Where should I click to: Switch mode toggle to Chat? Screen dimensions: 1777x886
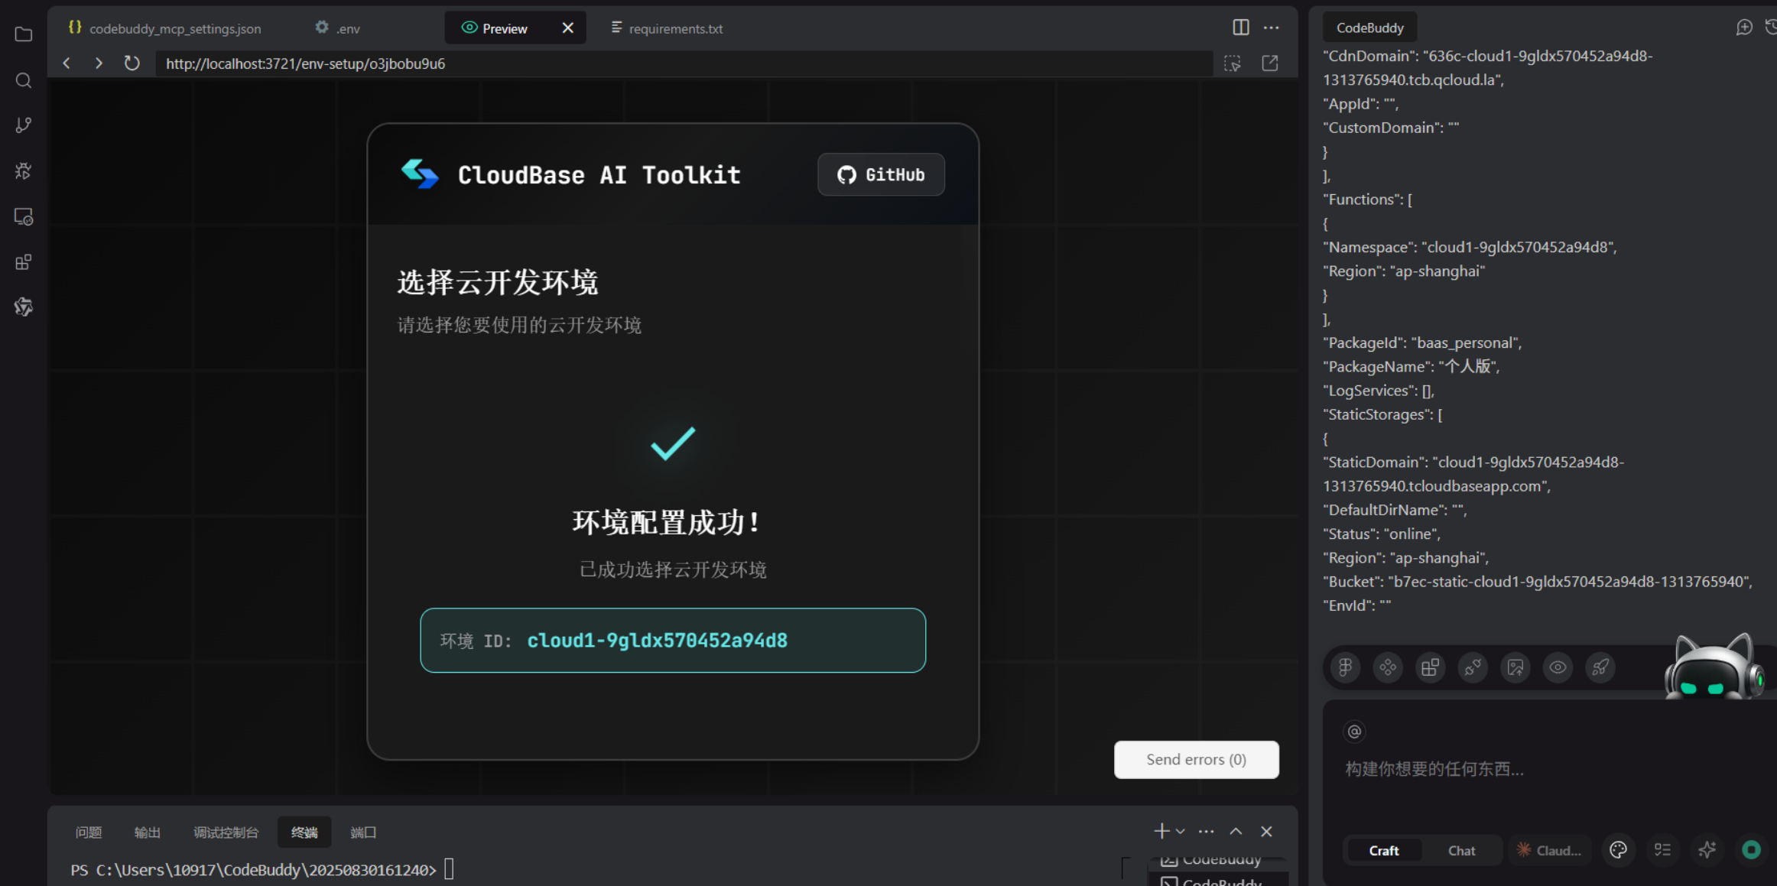(1461, 850)
